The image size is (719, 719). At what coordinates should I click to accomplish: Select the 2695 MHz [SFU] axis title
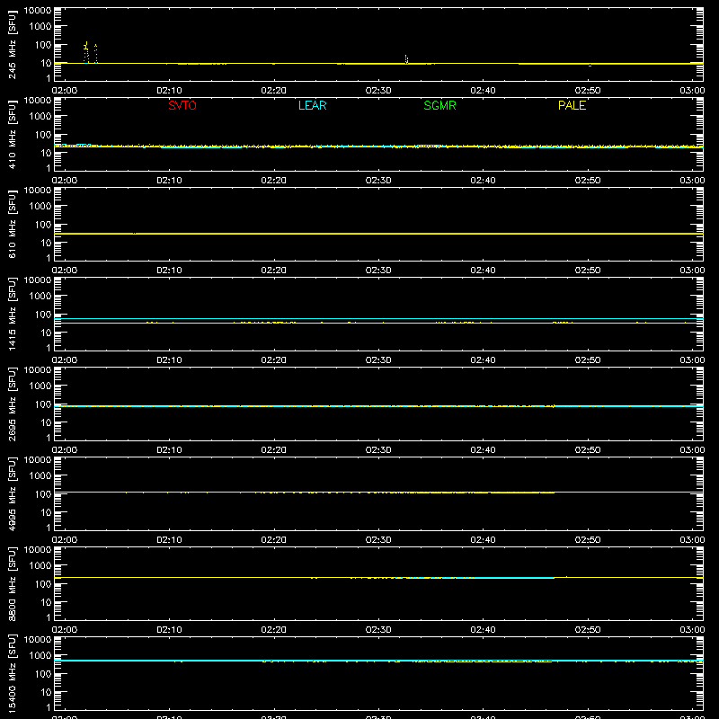click(x=13, y=404)
